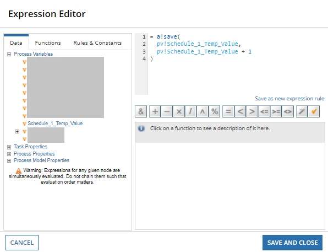This screenshot has height=252, width=328.
Task: Click line number 3 in editor gutter
Action: coord(144,52)
